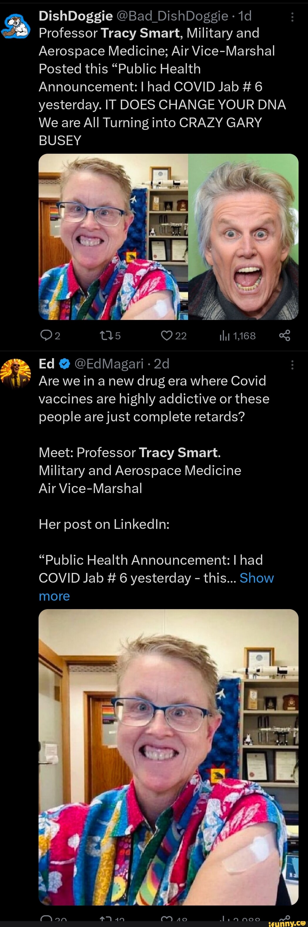Open the left photo in DishDoggie's tweet
The image size is (308, 927).
tap(113, 237)
